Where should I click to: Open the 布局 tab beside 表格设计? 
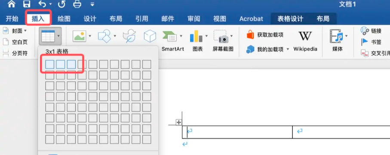[323, 19]
